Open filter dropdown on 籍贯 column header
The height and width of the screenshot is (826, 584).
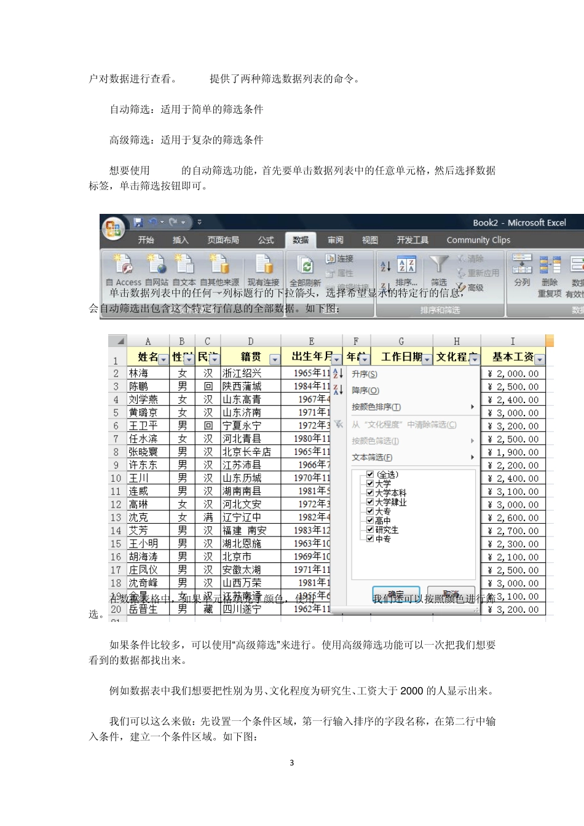click(275, 360)
